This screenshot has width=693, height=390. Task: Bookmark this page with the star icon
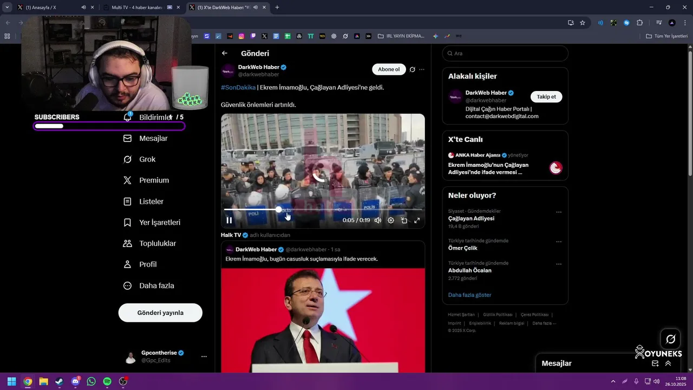pos(583,23)
